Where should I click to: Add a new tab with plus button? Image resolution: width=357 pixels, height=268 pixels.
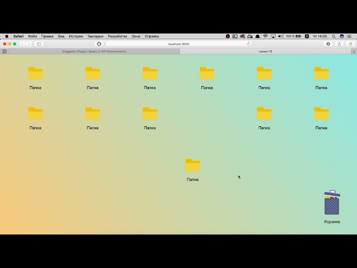coord(354,51)
